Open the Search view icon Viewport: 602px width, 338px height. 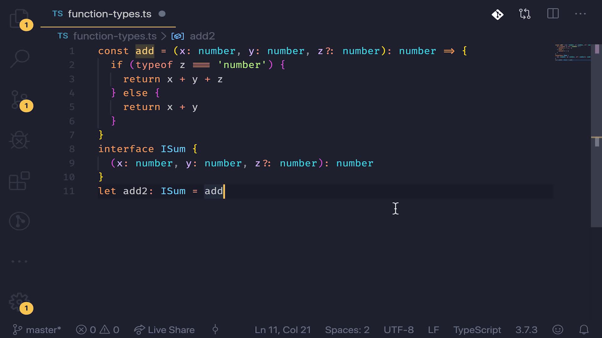tap(19, 59)
